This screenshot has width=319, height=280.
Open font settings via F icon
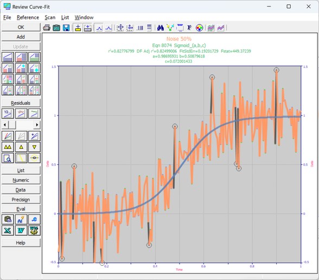[189, 28]
